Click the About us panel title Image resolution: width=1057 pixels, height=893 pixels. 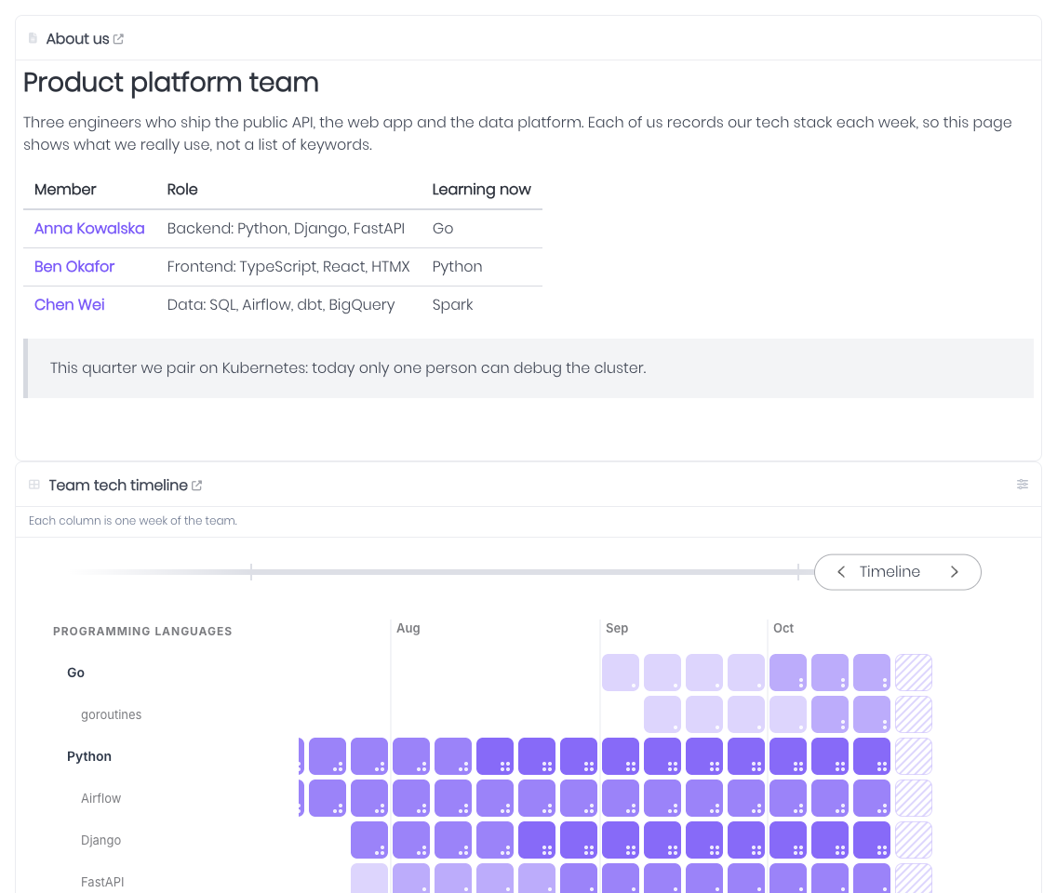coord(77,38)
